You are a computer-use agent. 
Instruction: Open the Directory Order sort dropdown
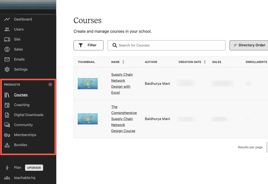(x=249, y=45)
